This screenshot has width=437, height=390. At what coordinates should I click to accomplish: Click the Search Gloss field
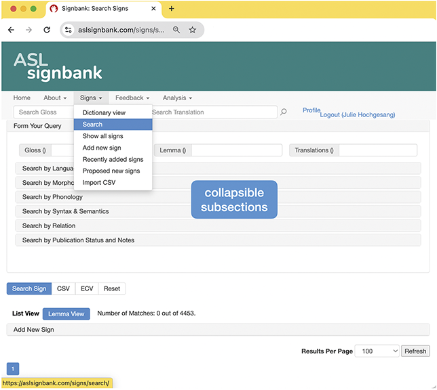43,112
